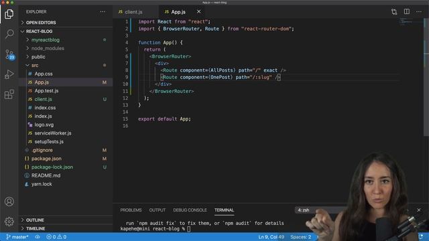429x241 pixels.
Task: Click the yarn.lock file icon
Action: click(x=27, y=184)
